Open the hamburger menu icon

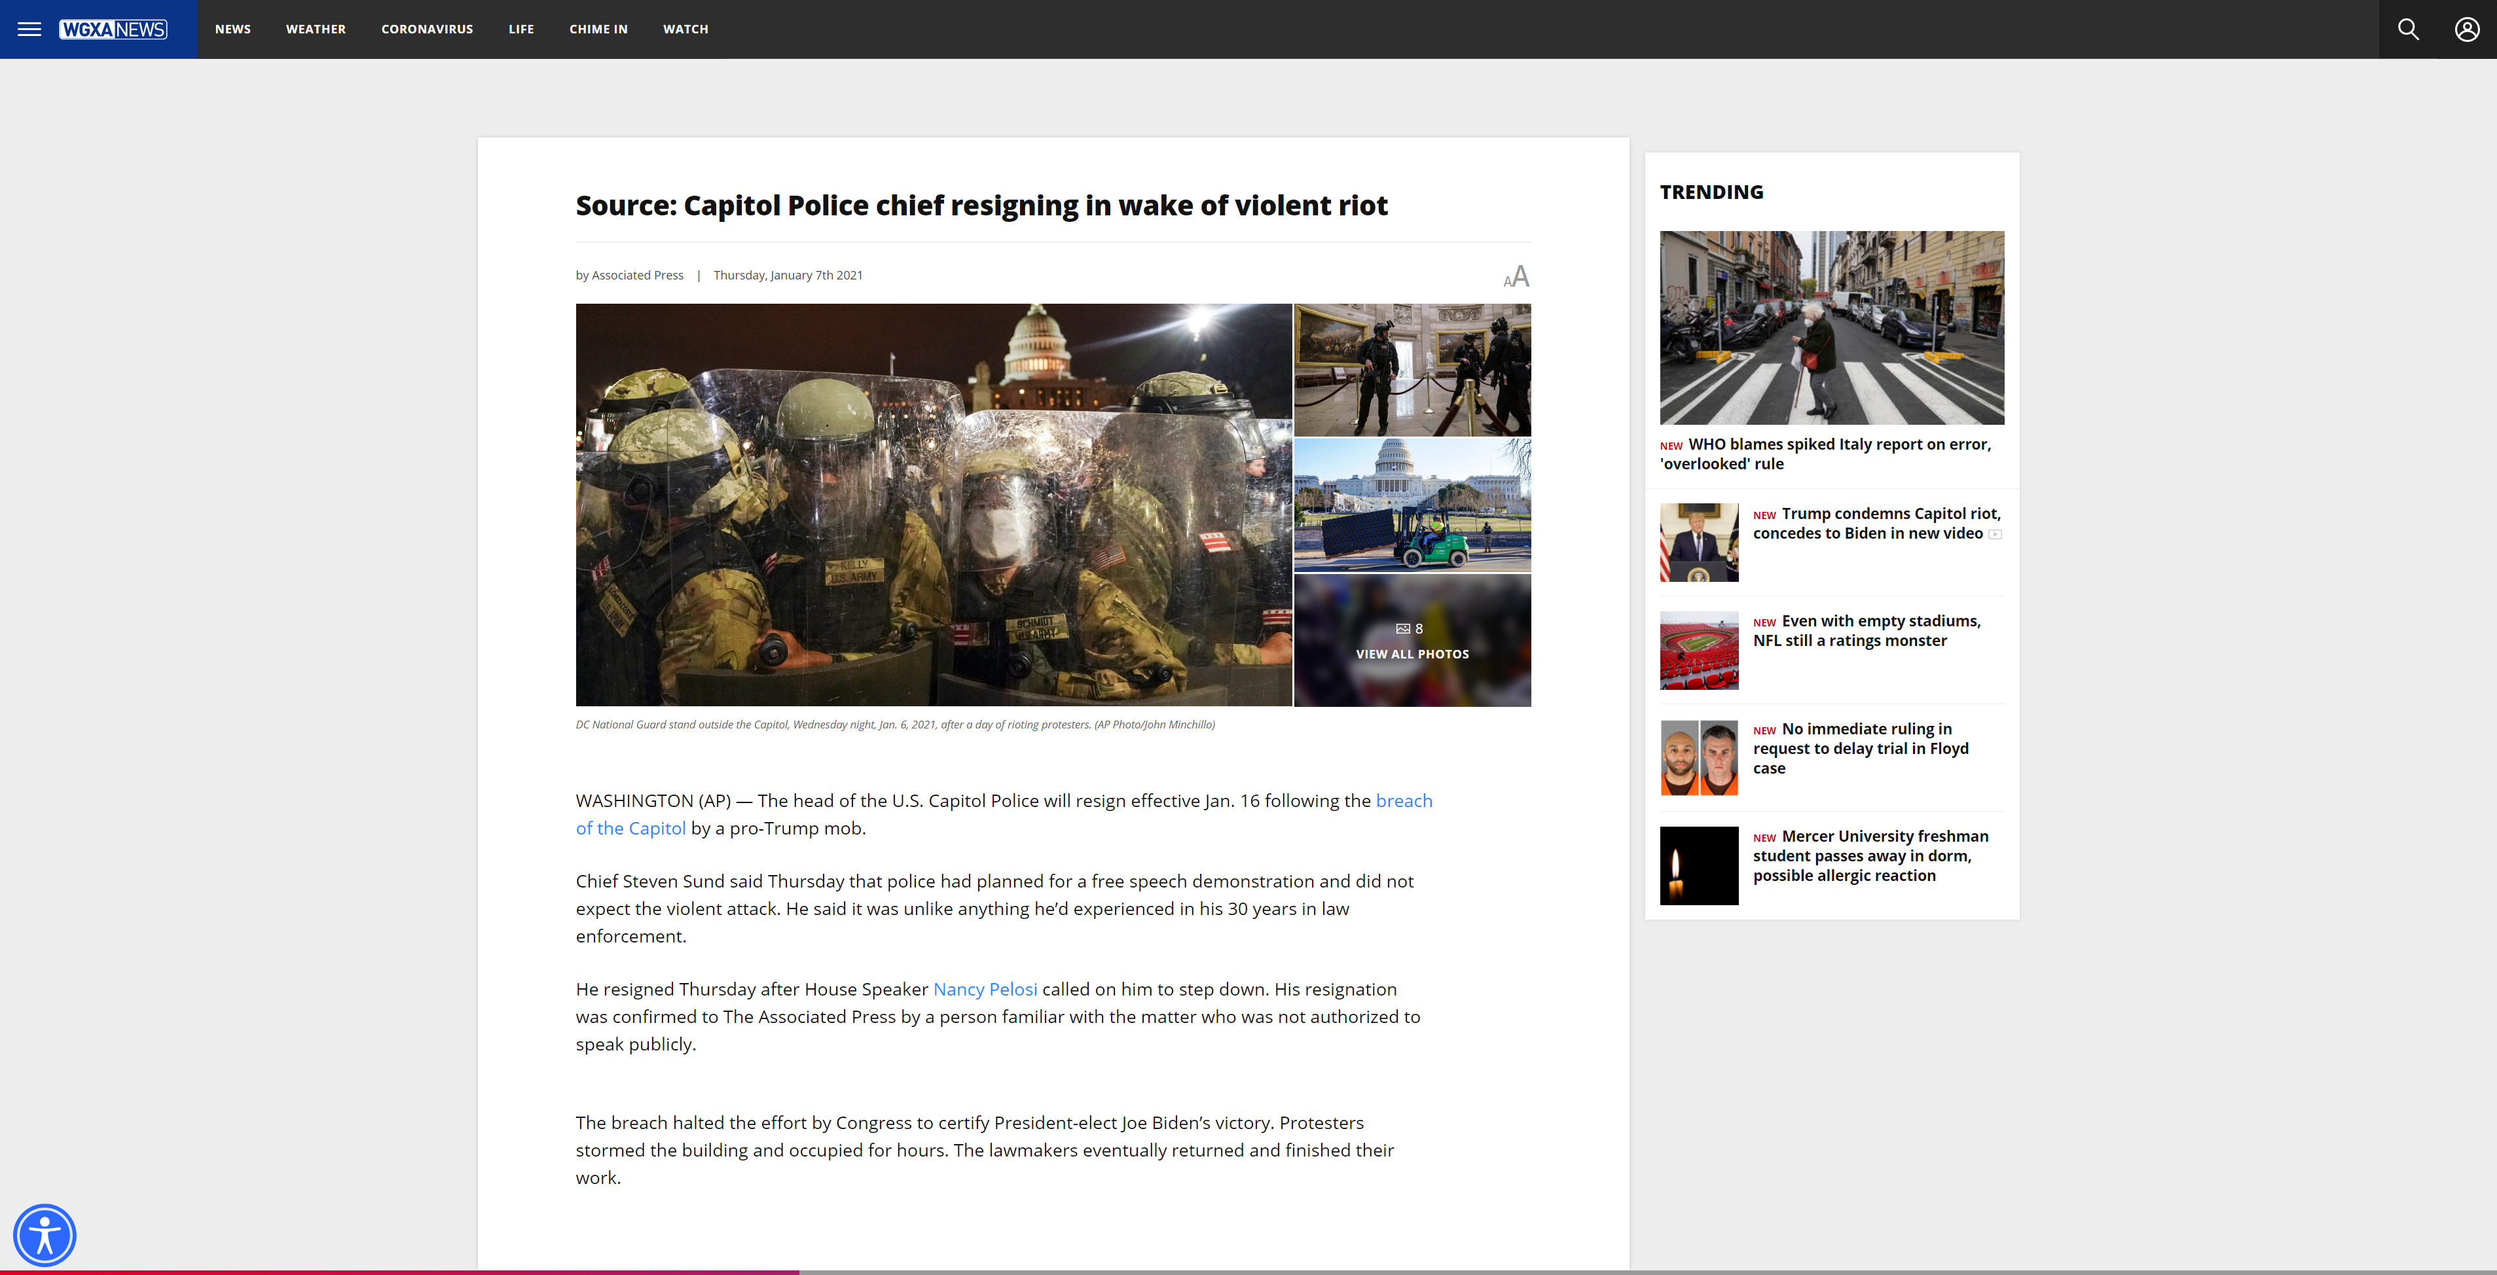click(x=29, y=29)
